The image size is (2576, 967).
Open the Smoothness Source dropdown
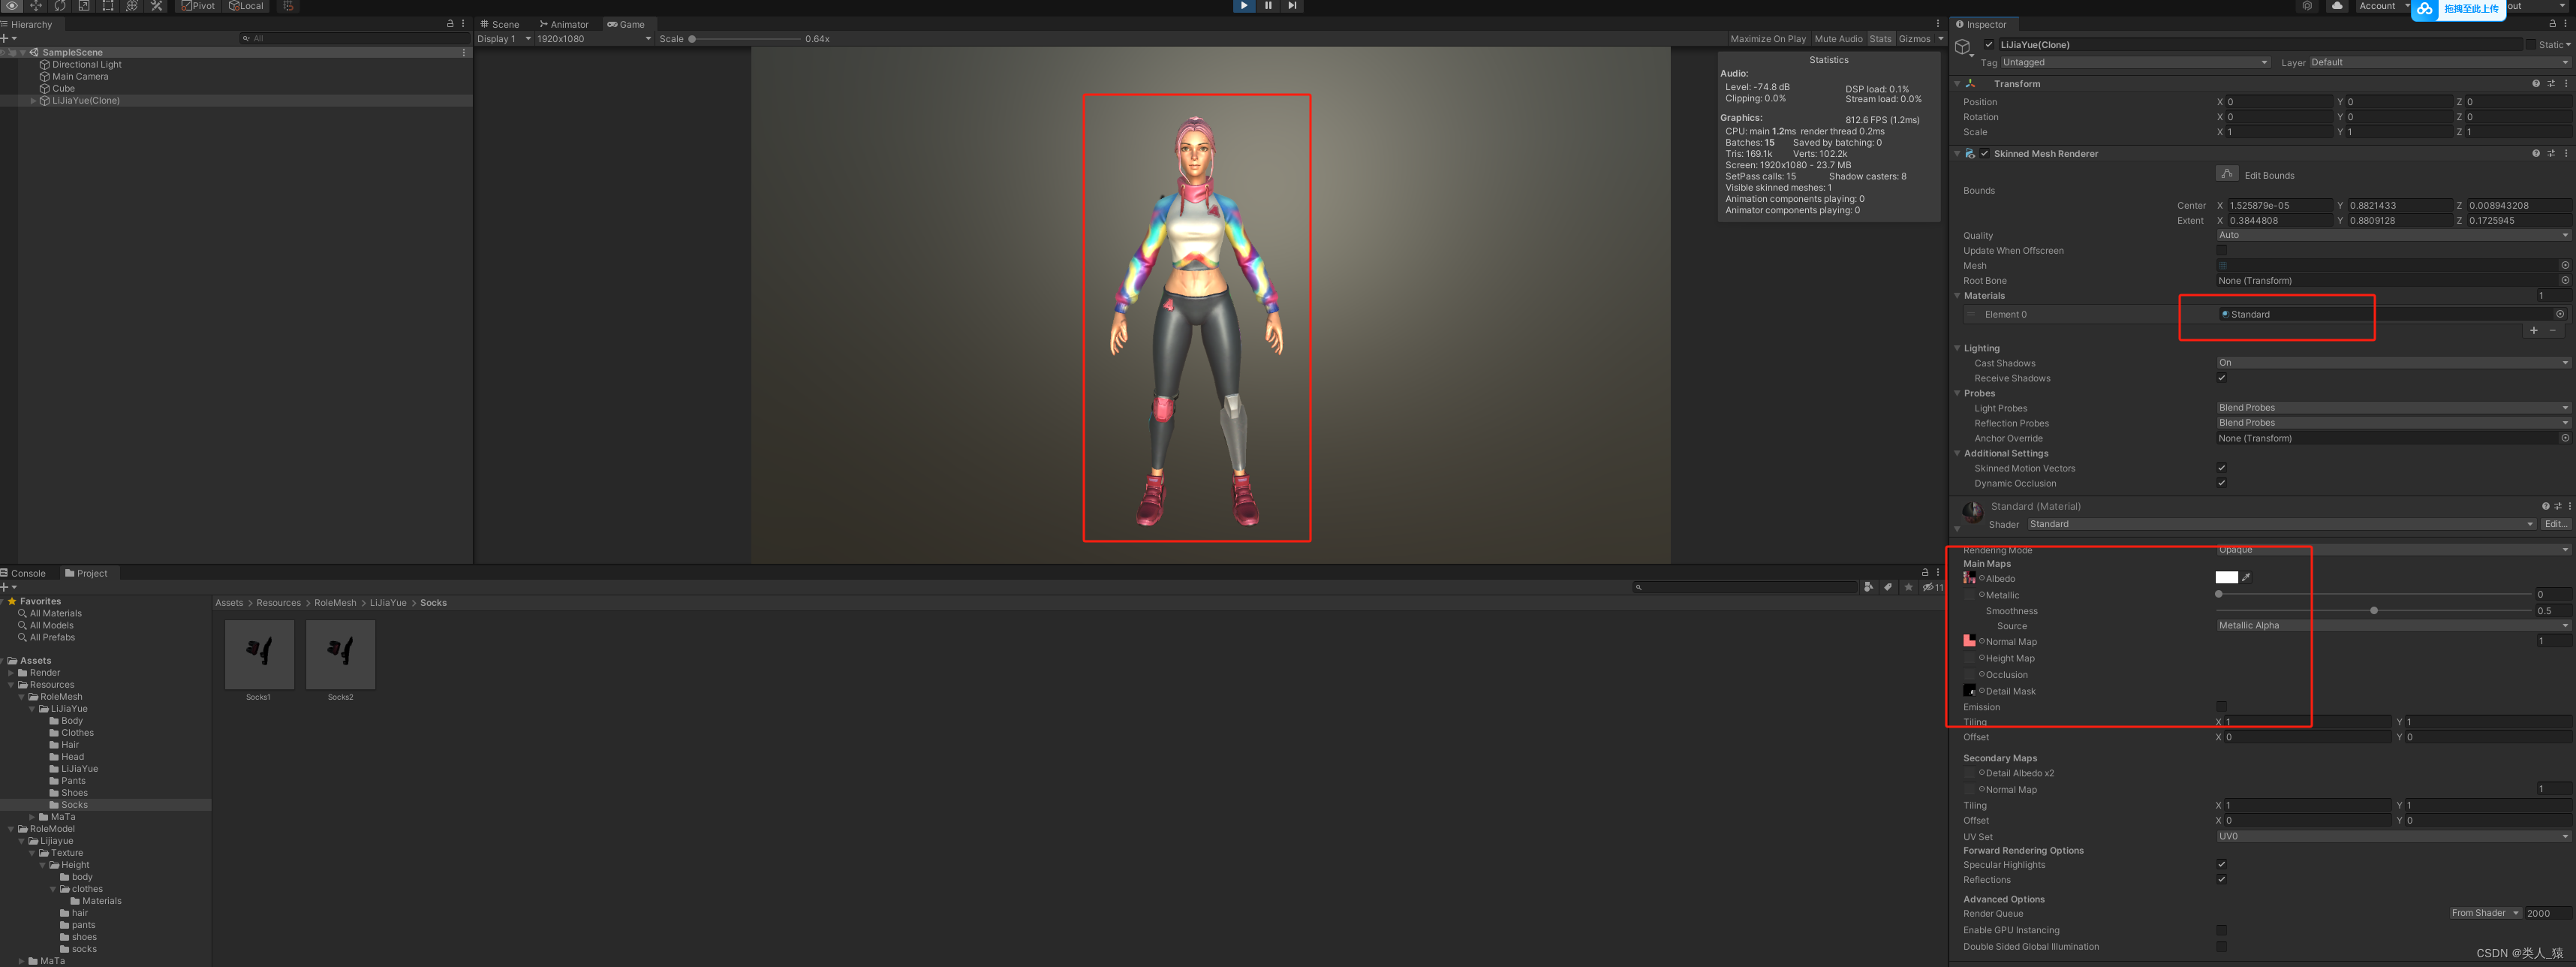coord(2393,626)
